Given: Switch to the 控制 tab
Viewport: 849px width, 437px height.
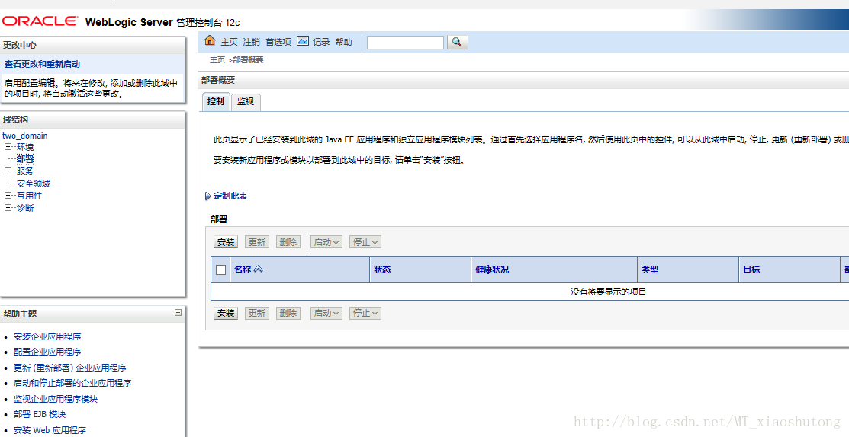Looking at the screenshot, I should point(216,101).
